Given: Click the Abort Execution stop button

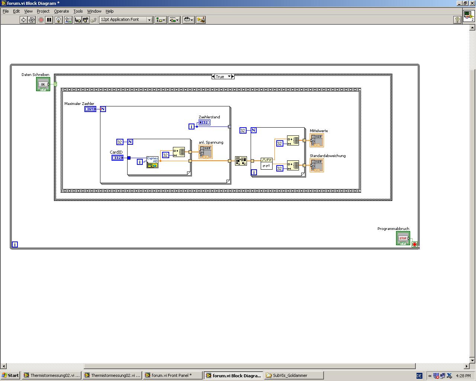Looking at the screenshot, I should coord(41,20).
